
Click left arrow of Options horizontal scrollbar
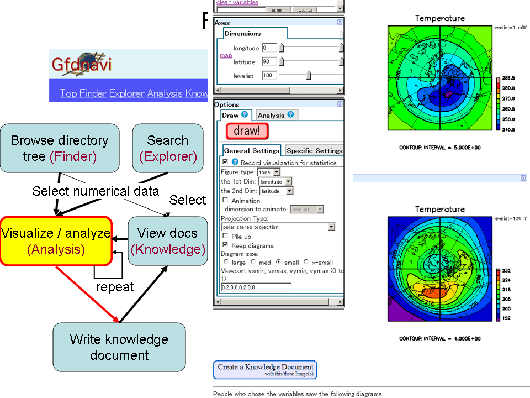[218, 302]
